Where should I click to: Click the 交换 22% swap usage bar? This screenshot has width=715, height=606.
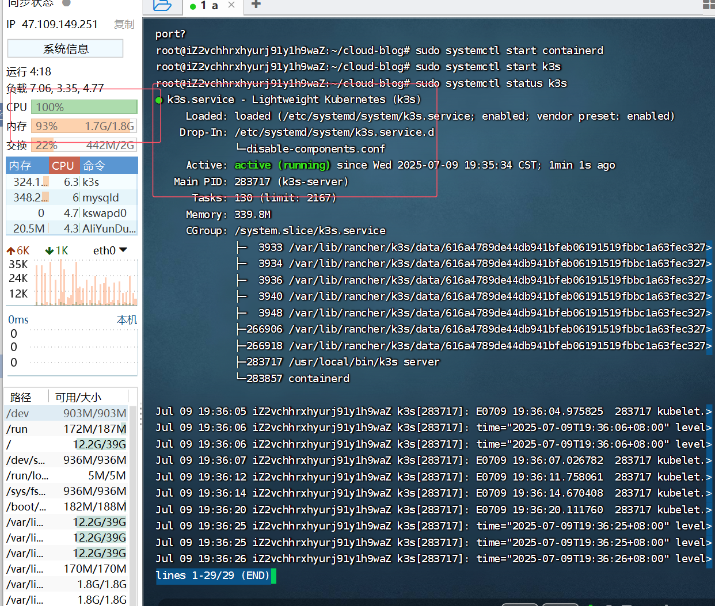[x=84, y=145]
